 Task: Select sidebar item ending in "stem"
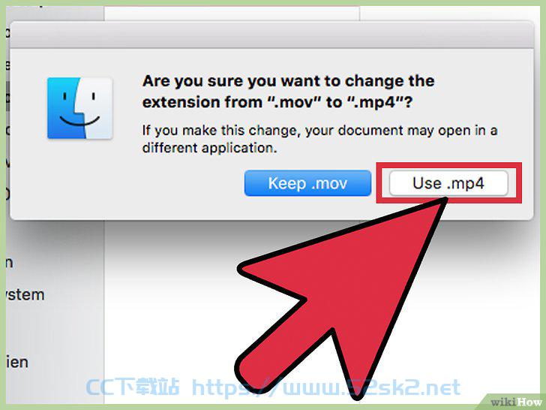coord(25,295)
